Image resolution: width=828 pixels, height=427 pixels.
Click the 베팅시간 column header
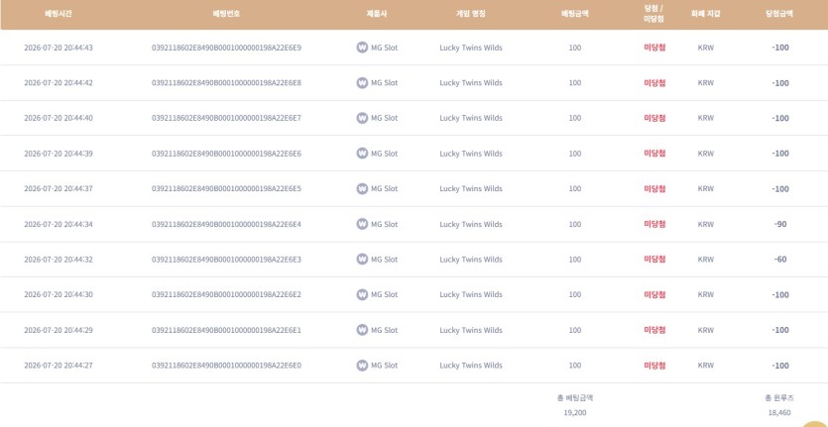click(59, 14)
